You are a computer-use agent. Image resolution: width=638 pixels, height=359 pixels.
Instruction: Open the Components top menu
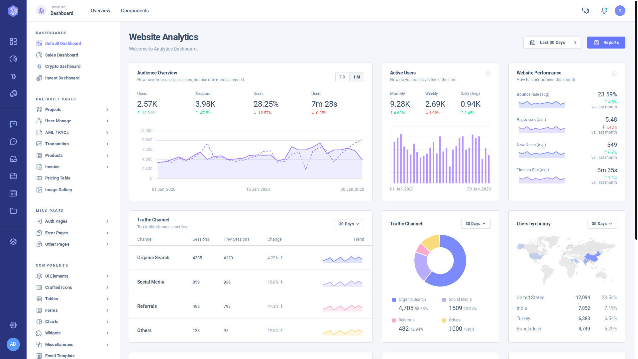click(x=135, y=11)
